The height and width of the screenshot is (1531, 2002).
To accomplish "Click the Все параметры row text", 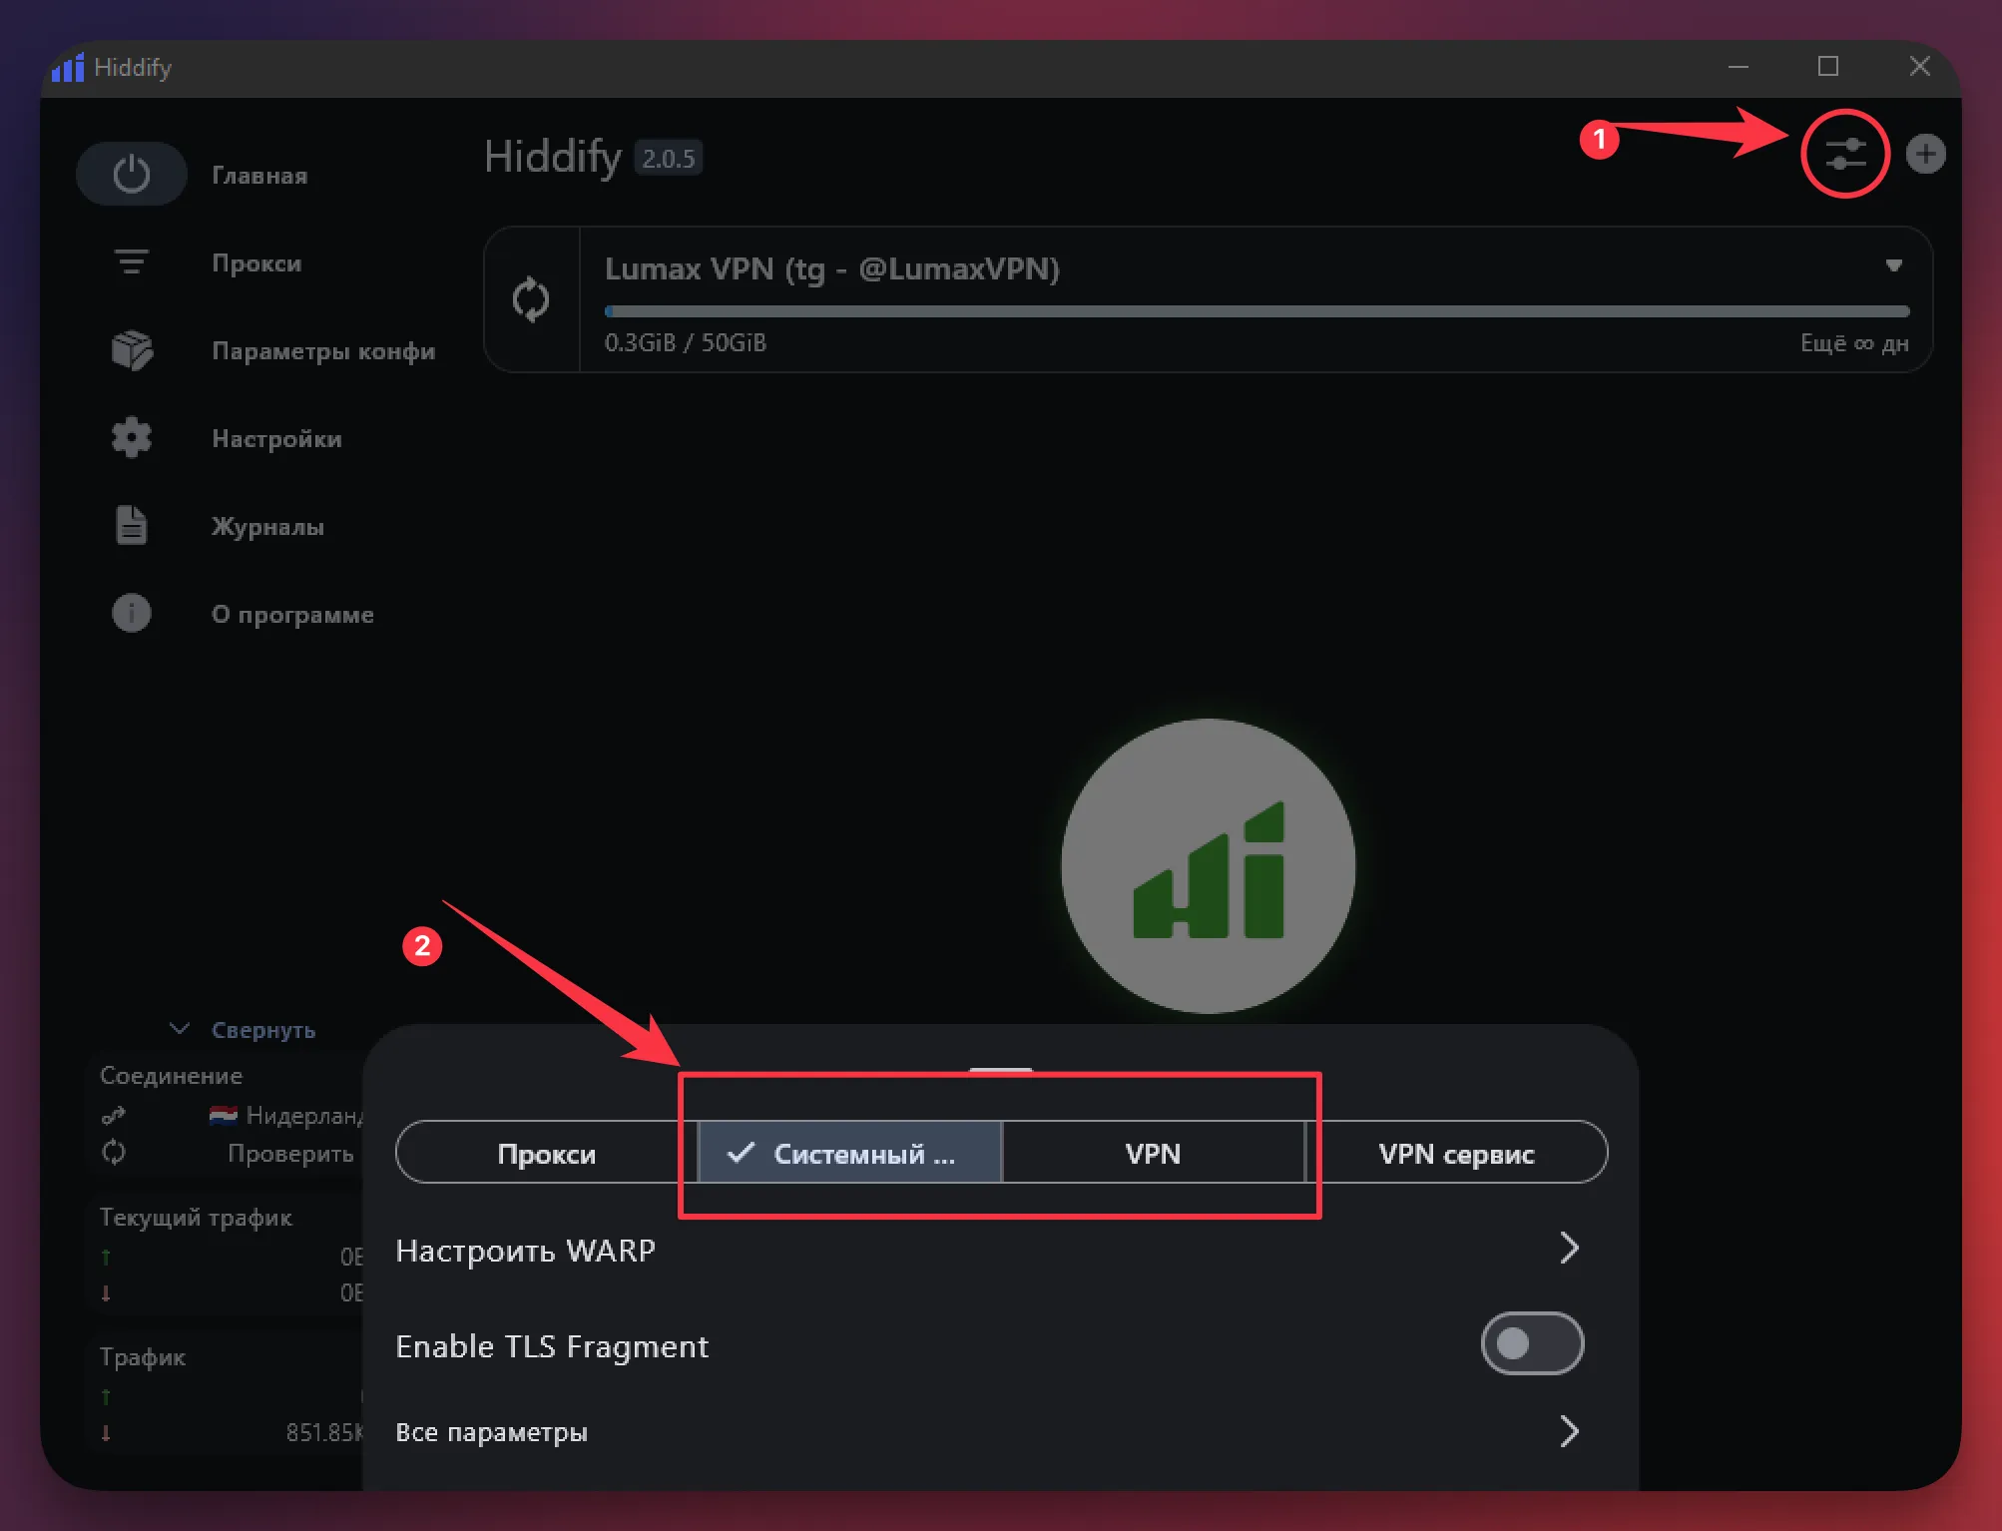I will [491, 1432].
